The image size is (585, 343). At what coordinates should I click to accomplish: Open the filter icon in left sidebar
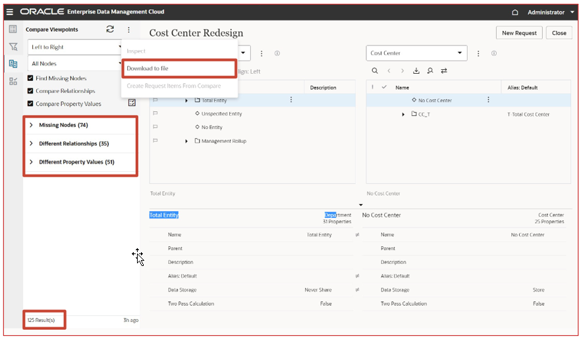coord(13,47)
